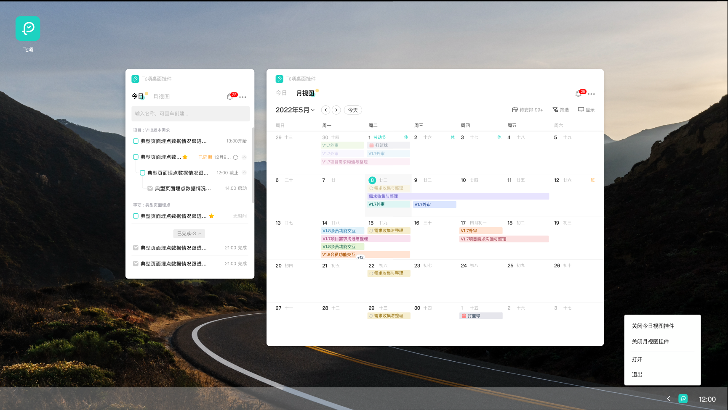Click the repeat icon on the delayed task

click(236, 157)
